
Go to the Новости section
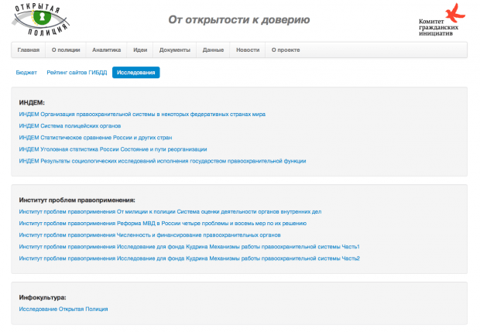[248, 50]
